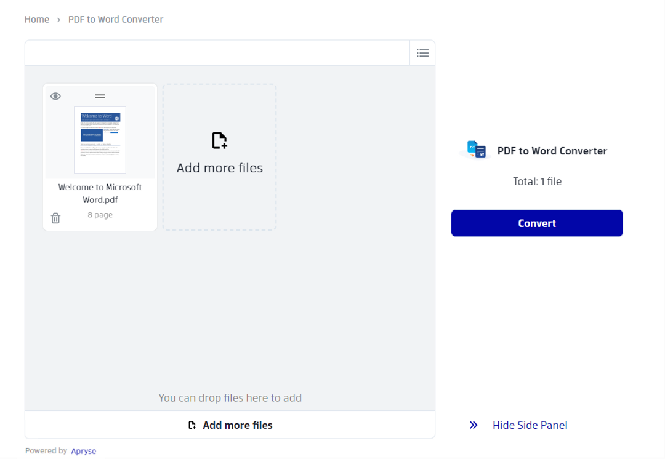Open the Apryse link at the bottom
Viewport: 665px width, 459px height.
[x=83, y=450]
